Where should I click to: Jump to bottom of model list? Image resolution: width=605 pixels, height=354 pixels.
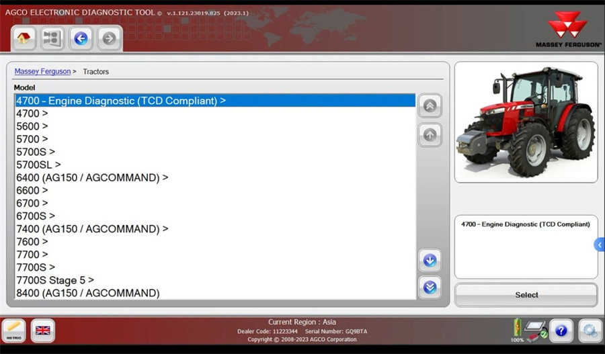click(430, 287)
